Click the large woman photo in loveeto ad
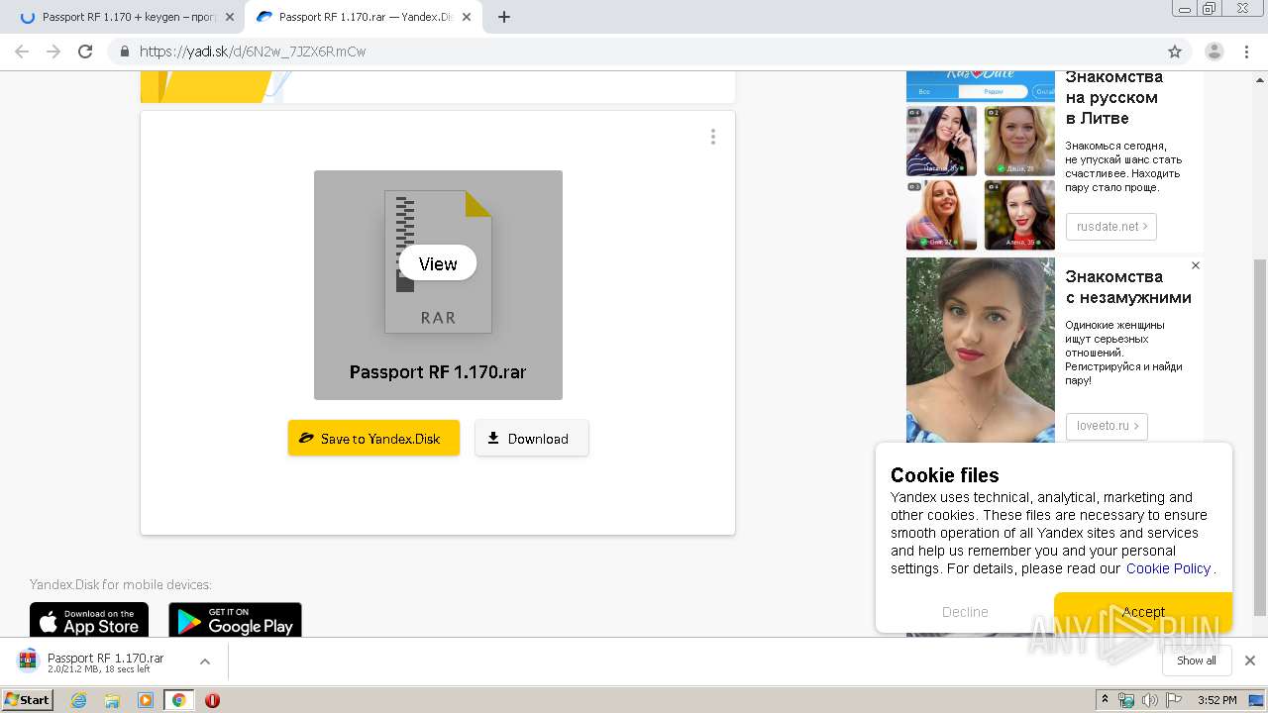The height and width of the screenshot is (713, 1268). [x=981, y=350]
